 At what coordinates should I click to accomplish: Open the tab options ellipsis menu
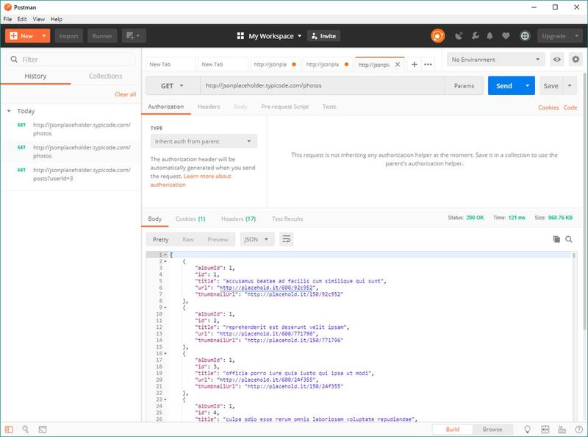click(428, 65)
